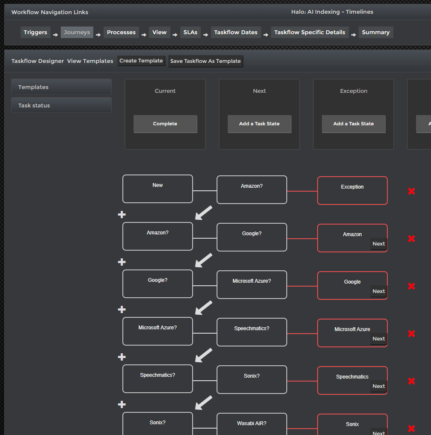431x435 pixels.
Task: Click plus icon above Microsoft Azure? current box
Action: pos(122,309)
